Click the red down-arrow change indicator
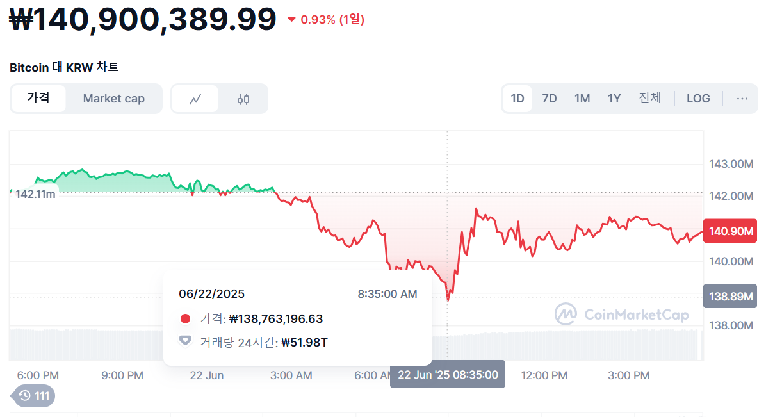Image resolution: width=766 pixels, height=417 pixels. (292, 20)
